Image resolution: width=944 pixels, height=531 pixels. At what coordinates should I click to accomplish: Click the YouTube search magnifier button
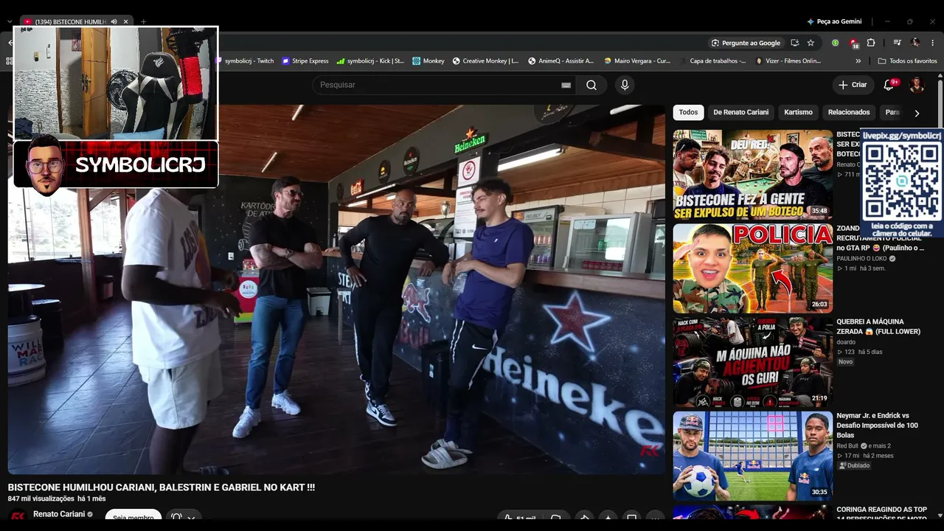click(x=591, y=85)
